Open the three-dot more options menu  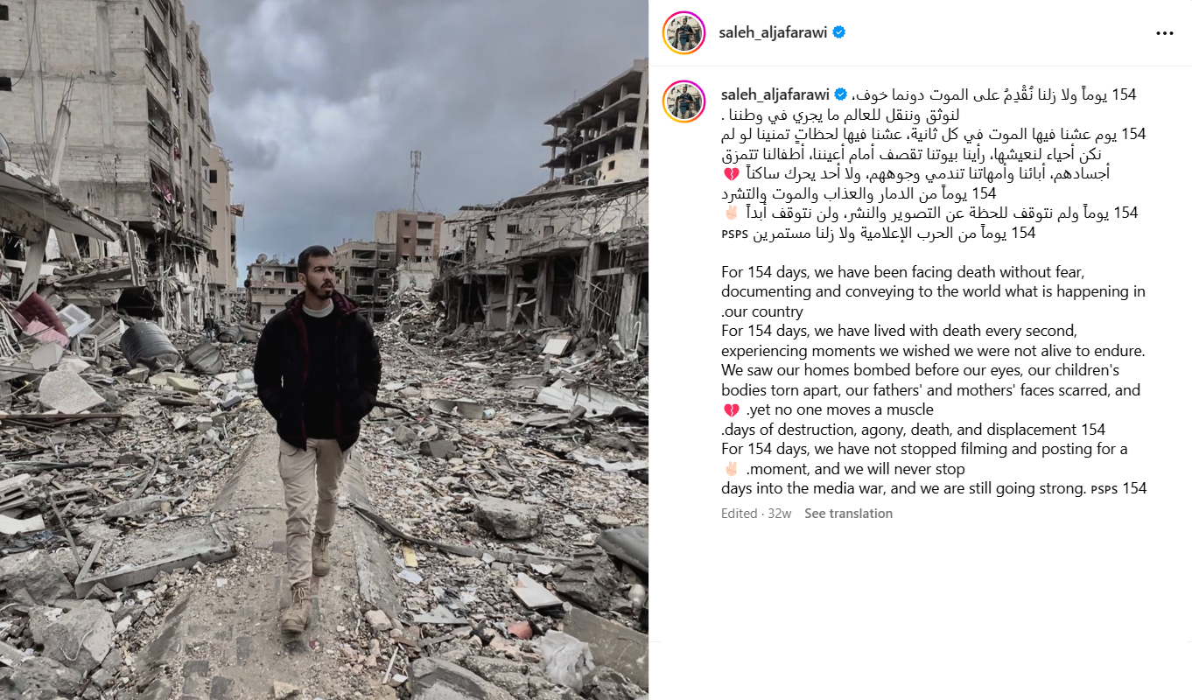click(1164, 33)
